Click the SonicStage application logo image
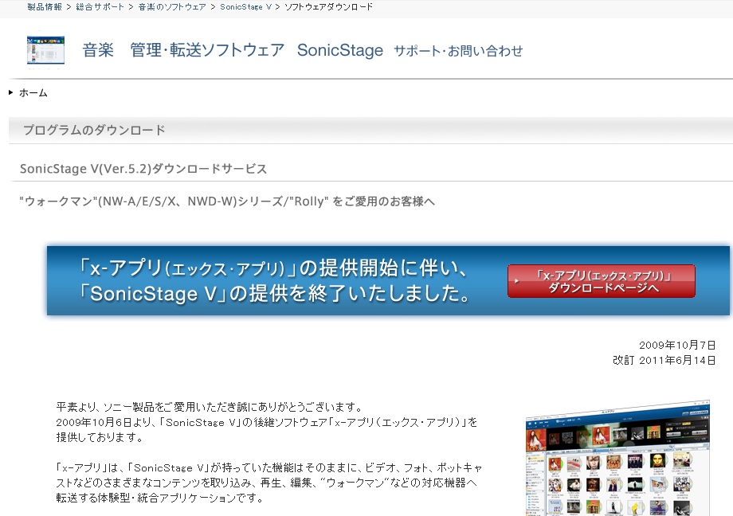 point(45,49)
